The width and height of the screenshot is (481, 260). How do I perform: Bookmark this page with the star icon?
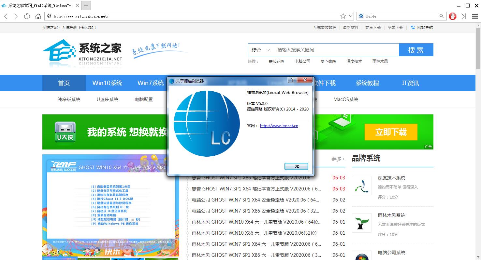tap(343, 16)
